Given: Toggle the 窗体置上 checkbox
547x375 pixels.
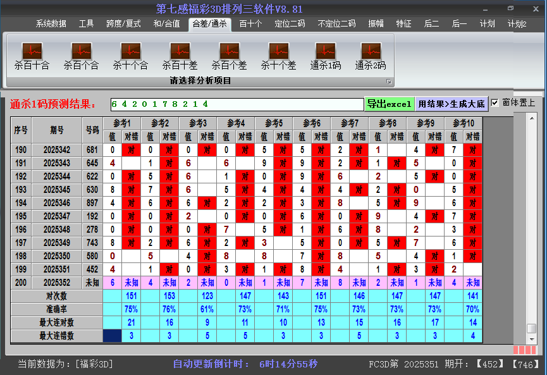Looking at the screenshot, I should 495,103.
